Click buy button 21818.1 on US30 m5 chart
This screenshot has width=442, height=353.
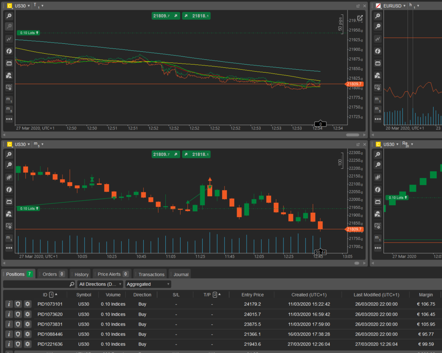pyautogui.click(x=197, y=154)
